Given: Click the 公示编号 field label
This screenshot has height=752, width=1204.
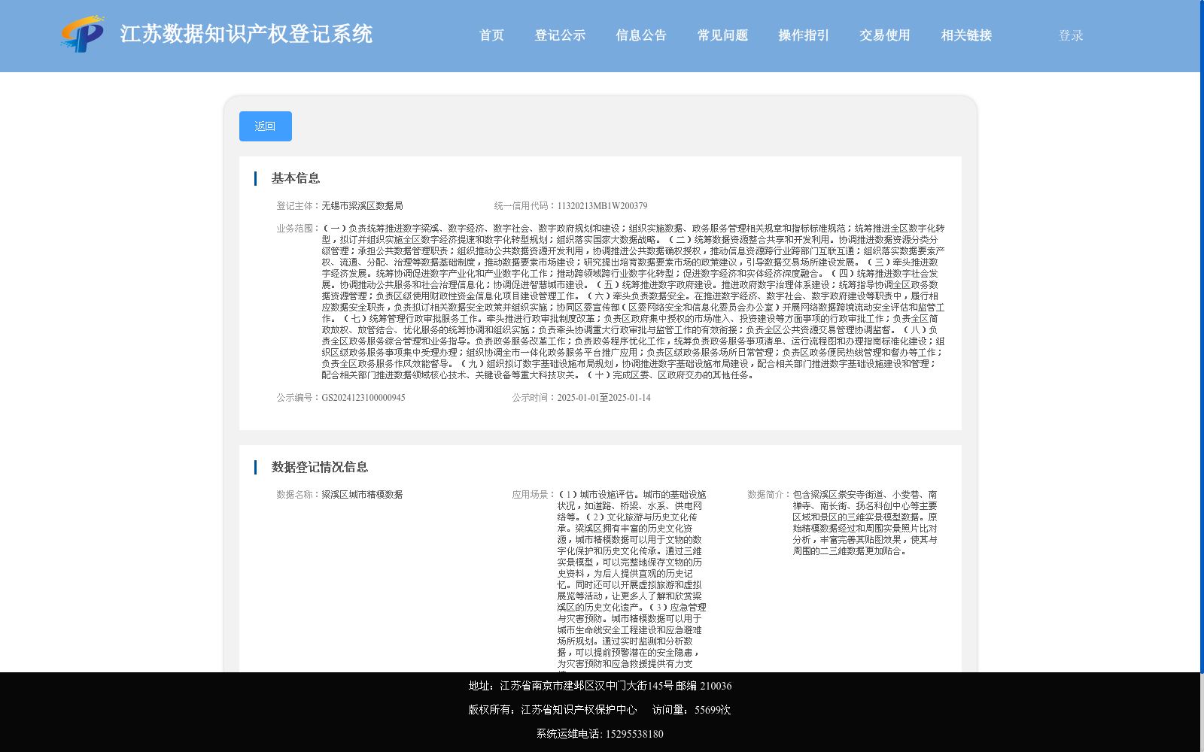Looking at the screenshot, I should tap(299, 398).
